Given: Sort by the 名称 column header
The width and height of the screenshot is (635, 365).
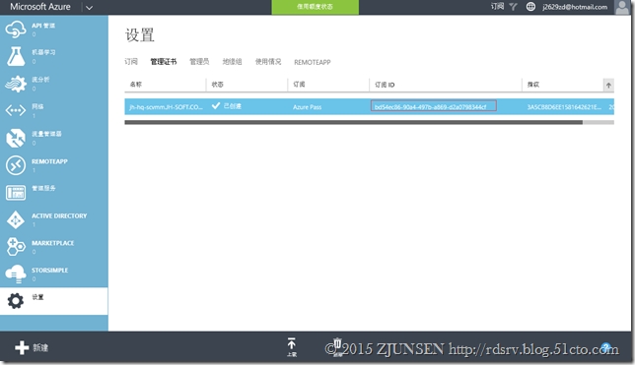Looking at the screenshot, I should point(136,85).
